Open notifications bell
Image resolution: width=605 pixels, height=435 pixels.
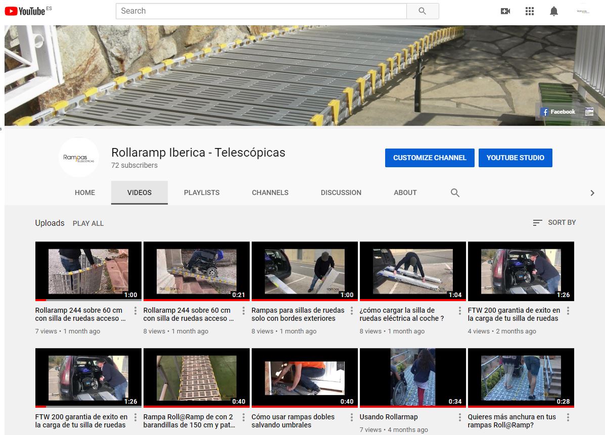pyautogui.click(x=553, y=11)
